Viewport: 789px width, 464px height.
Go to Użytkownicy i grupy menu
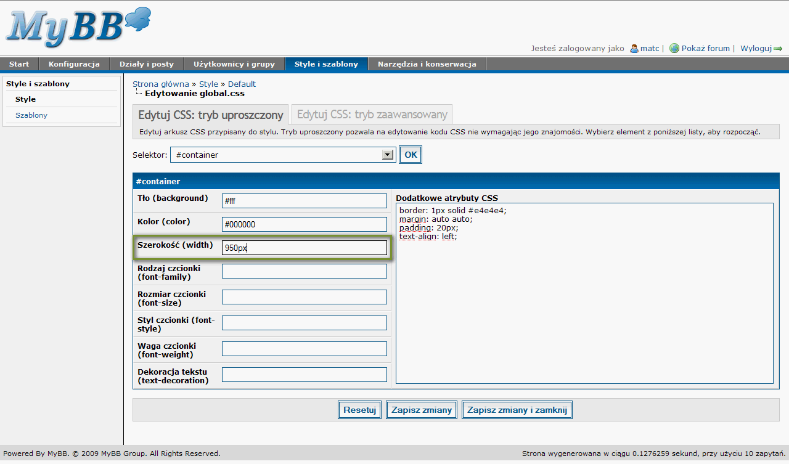pyautogui.click(x=234, y=64)
